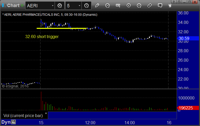Click the Chart window title text

(13, 6)
